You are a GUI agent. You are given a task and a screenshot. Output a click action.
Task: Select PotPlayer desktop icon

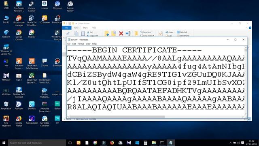pyautogui.click(x=19, y=105)
